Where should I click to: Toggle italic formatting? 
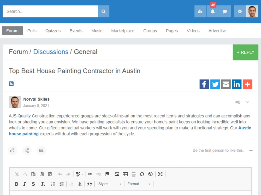click(x=25, y=184)
